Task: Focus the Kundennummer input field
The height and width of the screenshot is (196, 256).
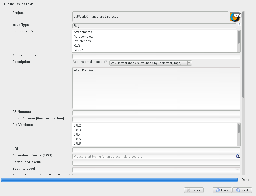Action: [156, 56]
